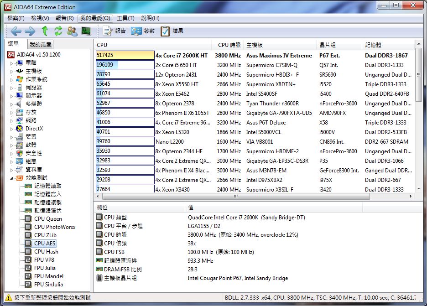Select the FPU Julia benchmark icon
Viewport: 427px width, 306px height.
[x=28, y=268]
